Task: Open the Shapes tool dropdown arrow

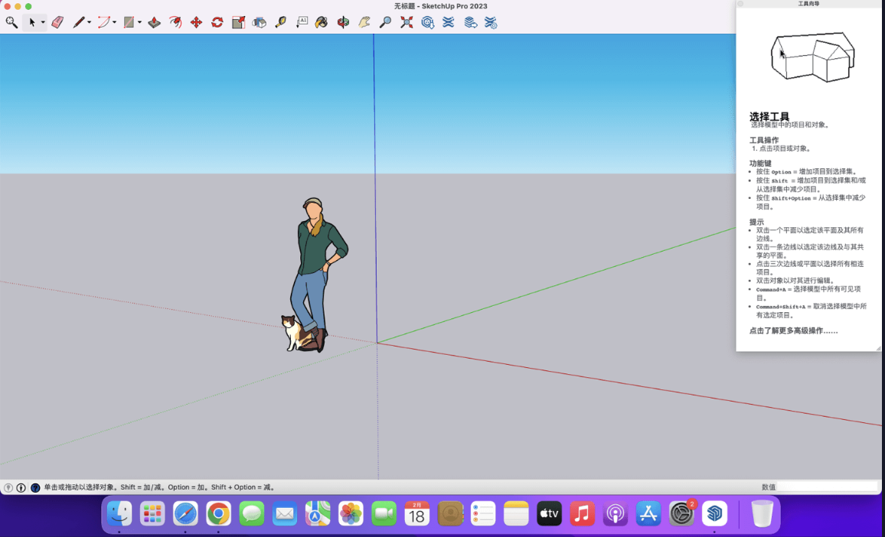Action: [139, 23]
